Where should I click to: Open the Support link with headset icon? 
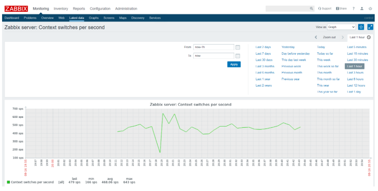point(325,9)
